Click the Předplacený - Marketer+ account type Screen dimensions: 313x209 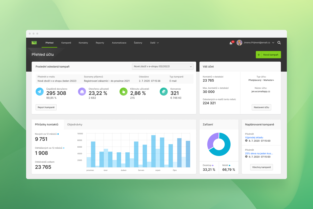tap(261, 80)
